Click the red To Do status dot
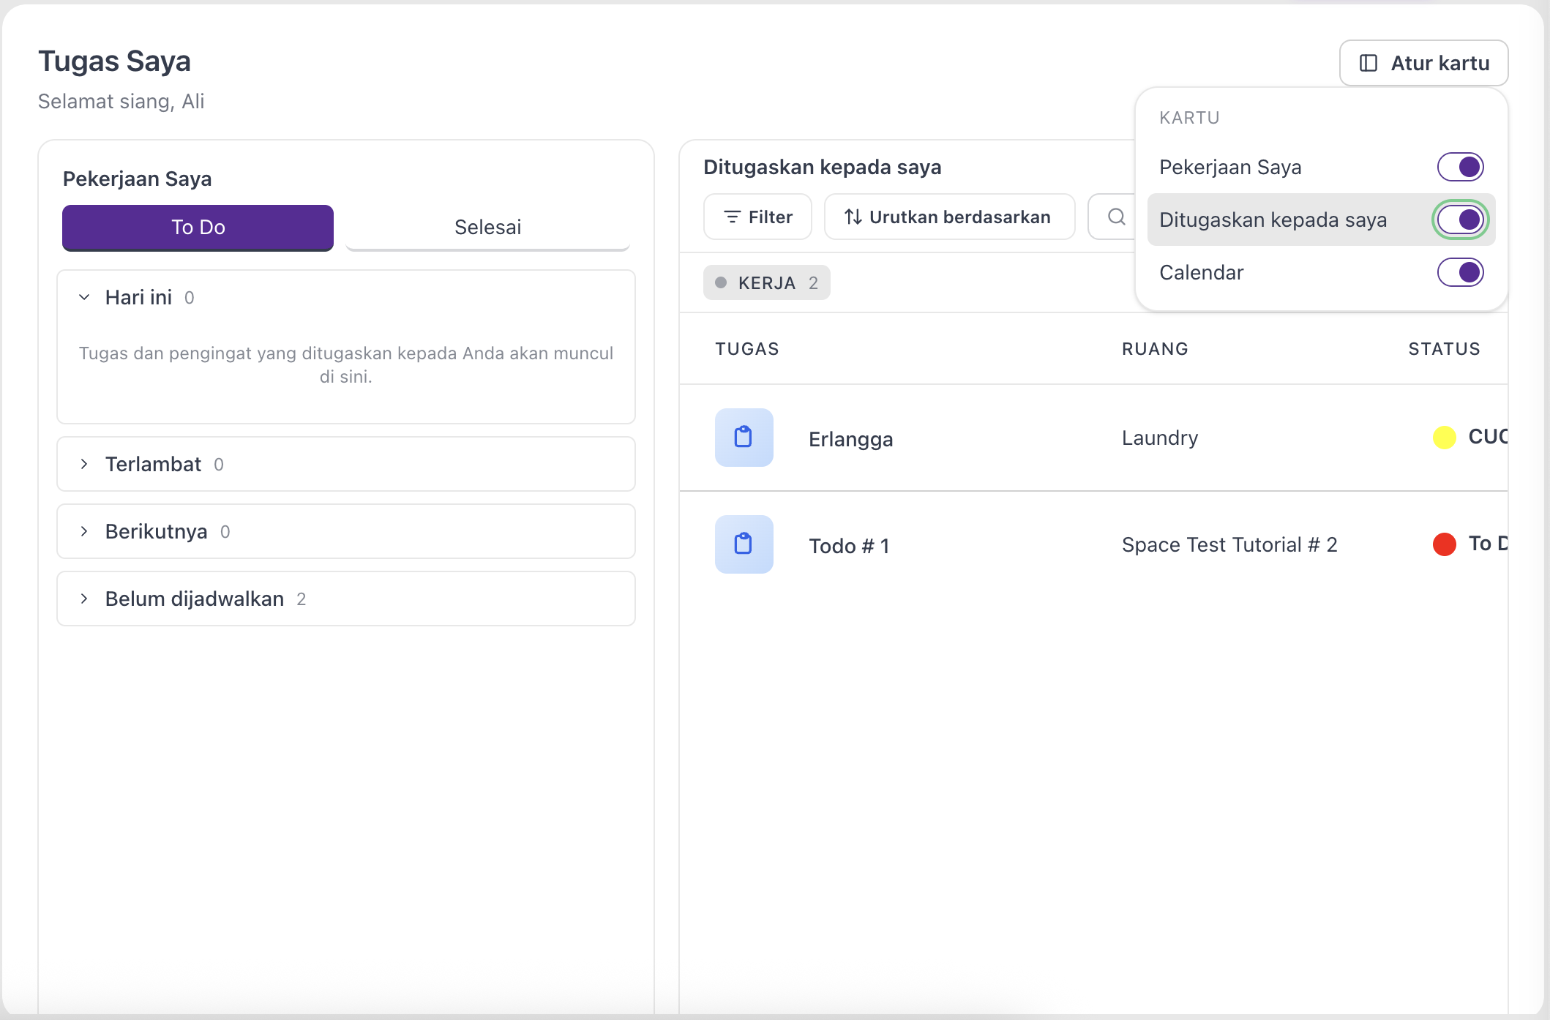1550x1020 pixels. [1445, 544]
